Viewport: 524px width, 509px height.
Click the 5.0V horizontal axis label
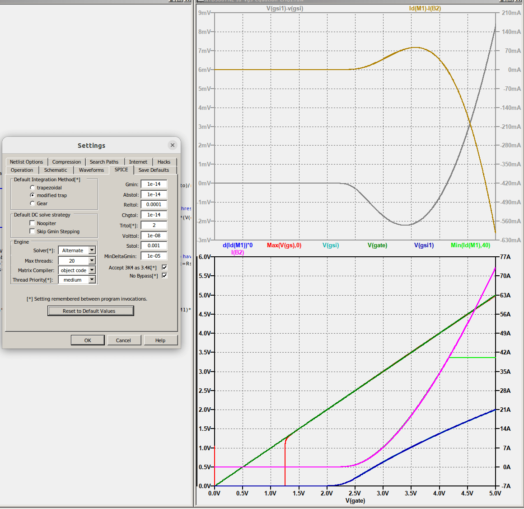495,493
